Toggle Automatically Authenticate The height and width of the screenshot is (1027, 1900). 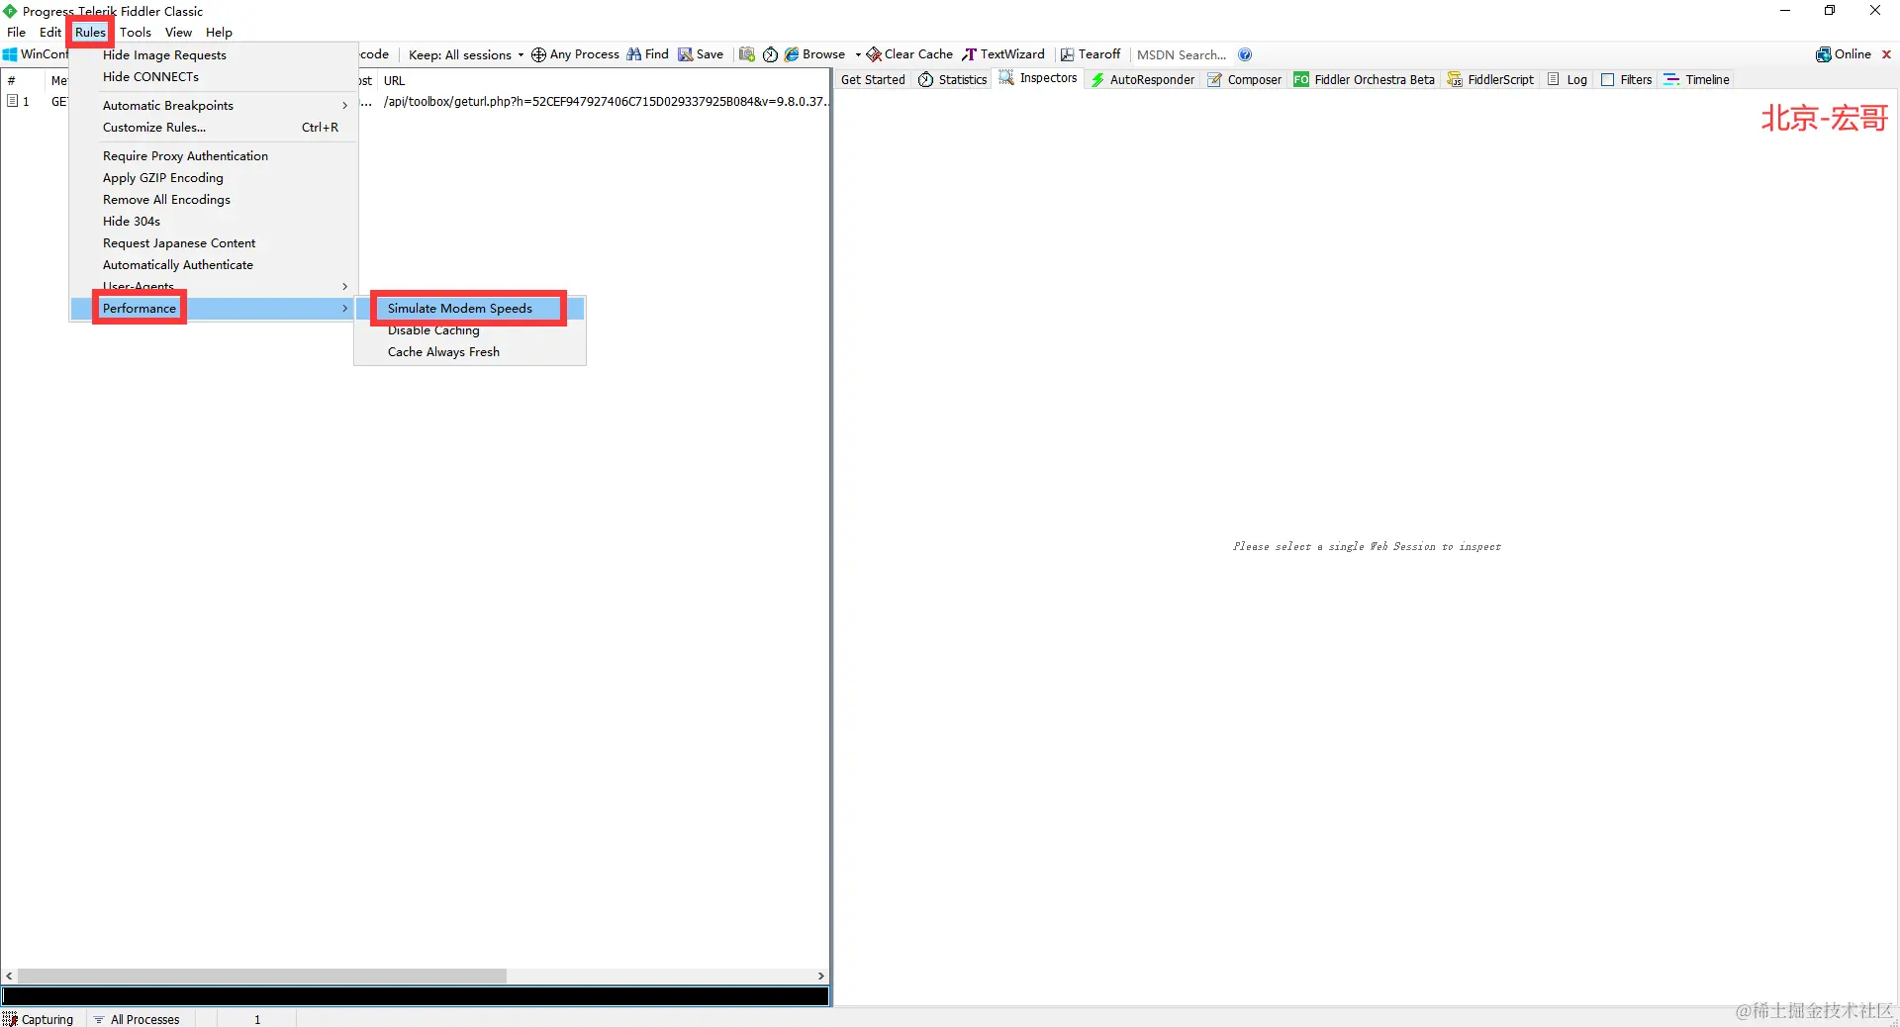(x=214, y=264)
